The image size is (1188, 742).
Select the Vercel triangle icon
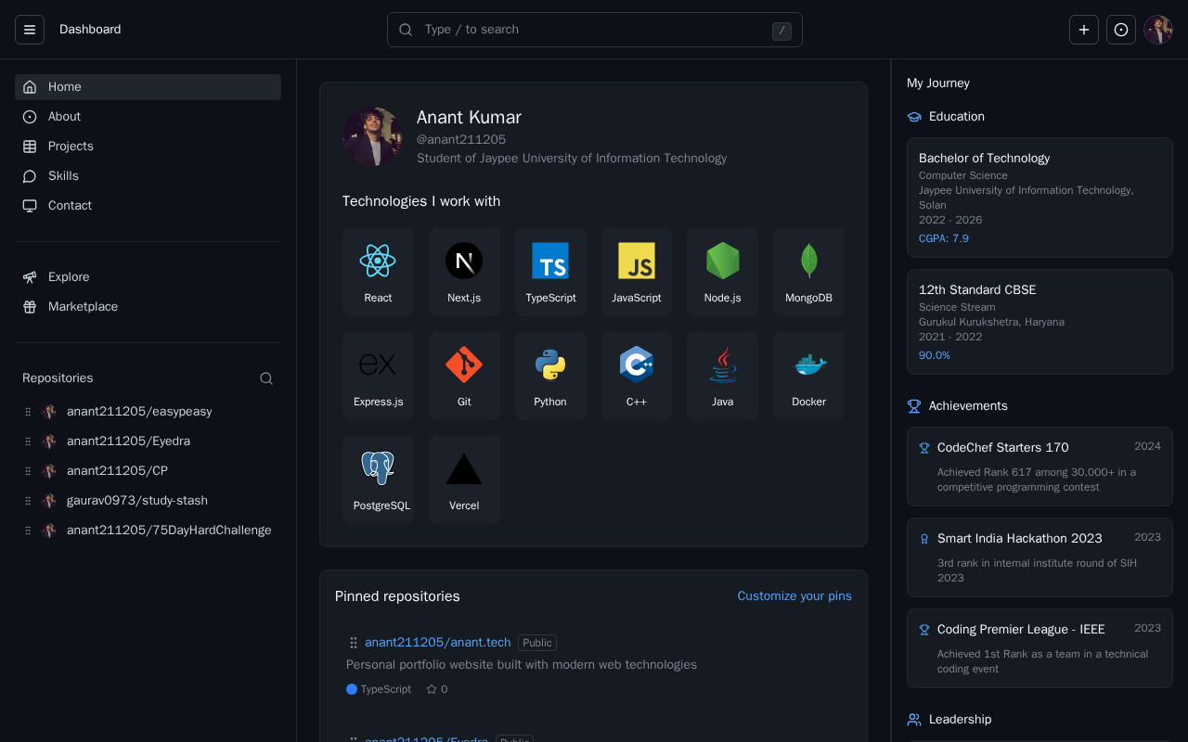[464, 468]
